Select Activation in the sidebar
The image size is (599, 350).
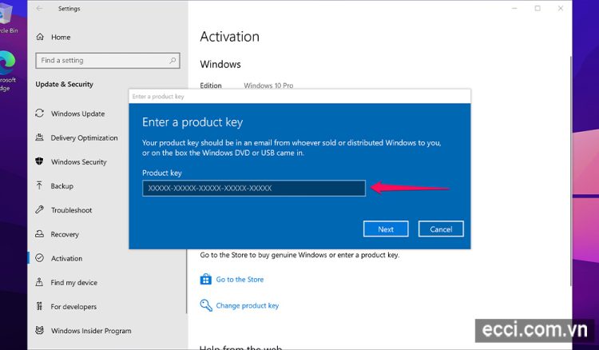coord(66,258)
